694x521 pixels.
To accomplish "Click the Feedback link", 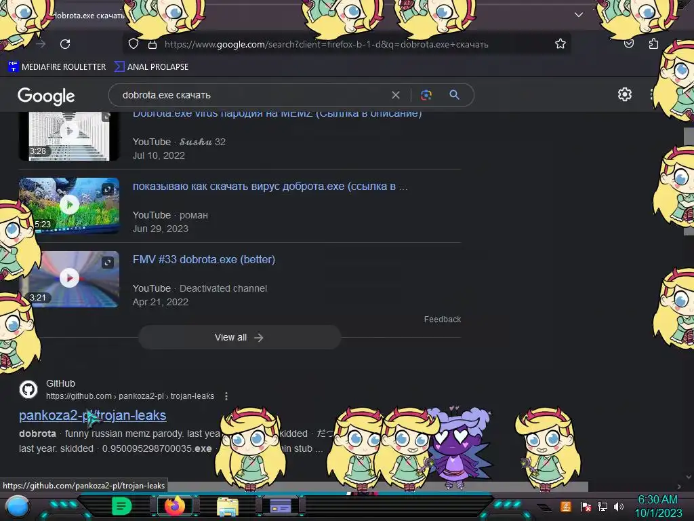I will 442,320.
